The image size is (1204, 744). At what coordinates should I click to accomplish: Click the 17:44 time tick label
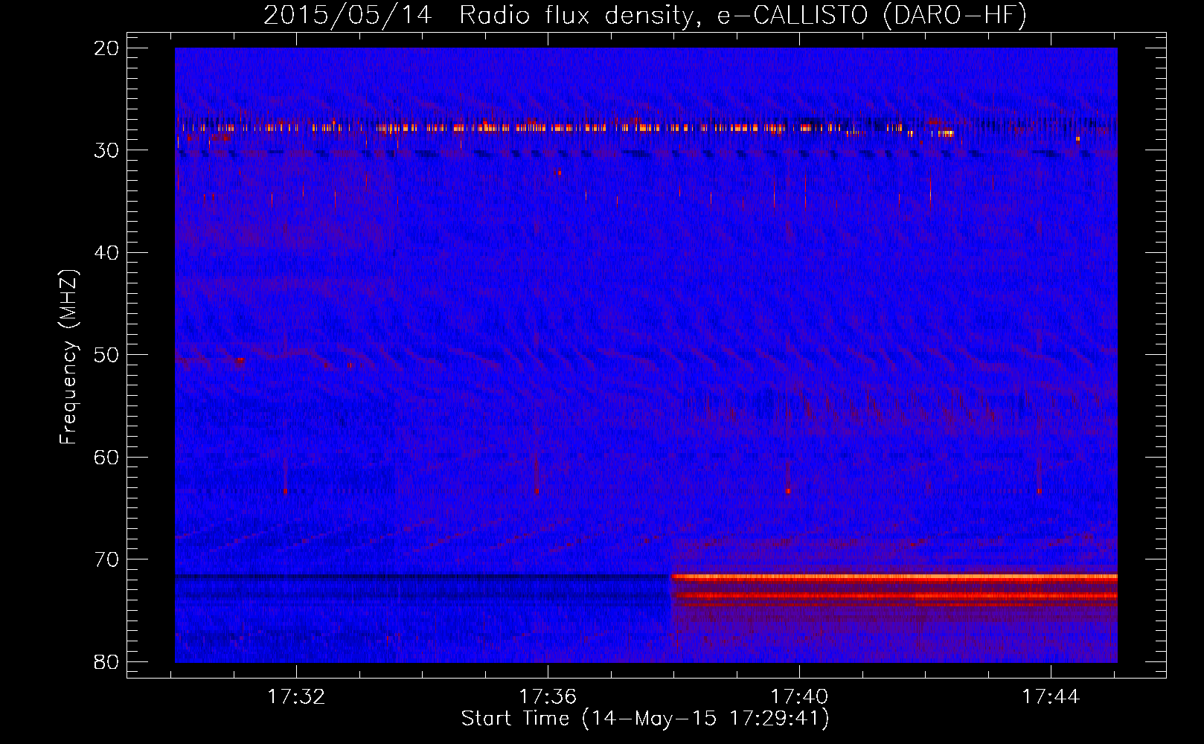click(1051, 696)
